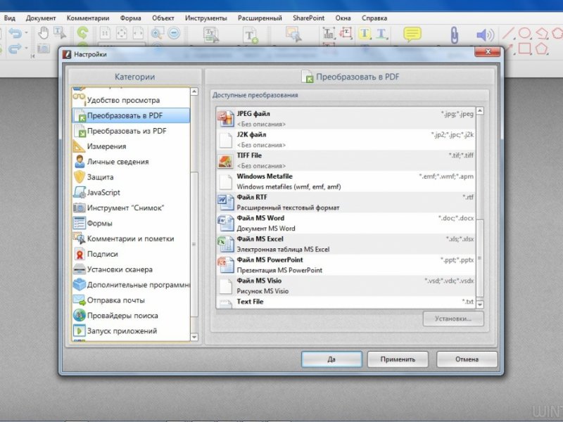Select the marquee zoom-in tool
Viewport: 563px width, 422px height.
click(157, 33)
